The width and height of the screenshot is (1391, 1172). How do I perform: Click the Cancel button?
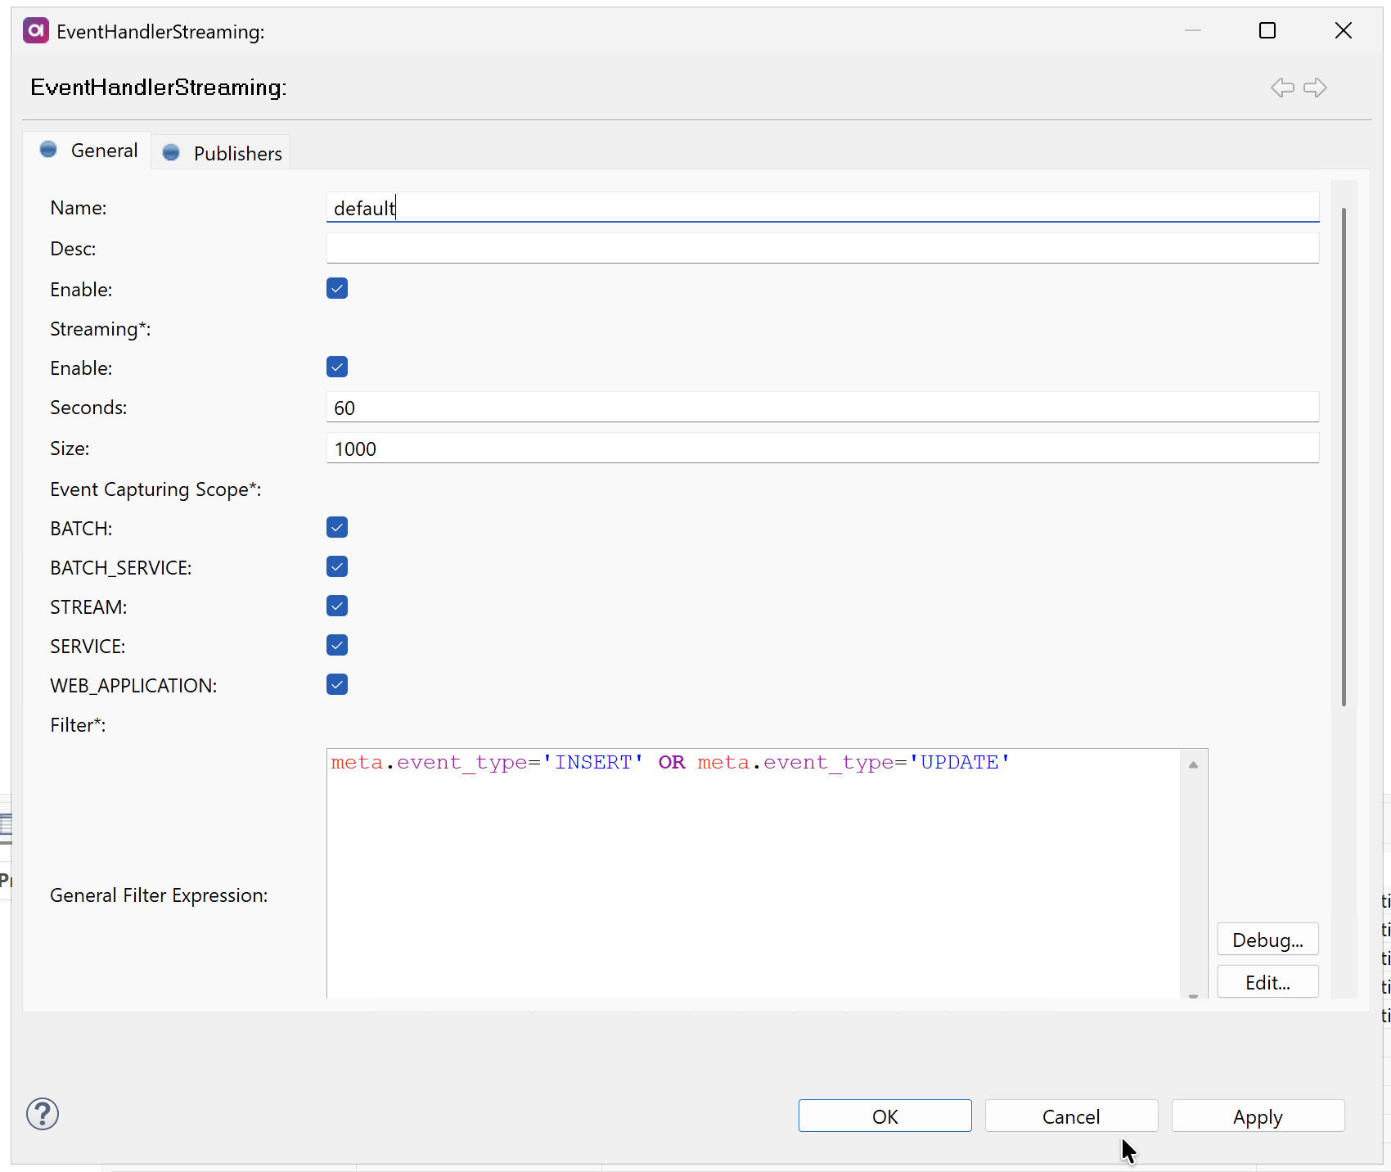pos(1071,1116)
